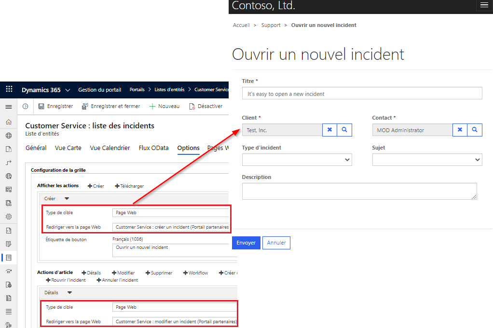Open the Type d'incident dropdown
Viewport: 493px width, 328px height.
click(297, 160)
